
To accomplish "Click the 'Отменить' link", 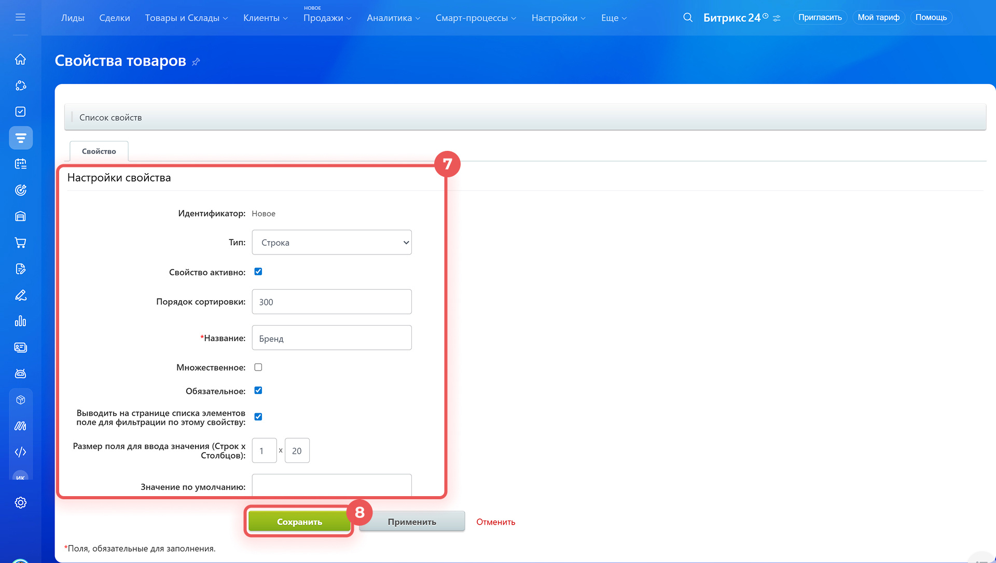I will pyautogui.click(x=495, y=522).
